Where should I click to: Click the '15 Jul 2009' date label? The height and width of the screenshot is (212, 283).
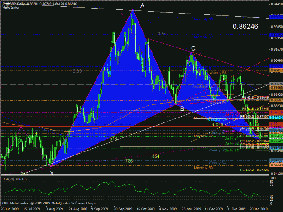[x=32, y=209]
